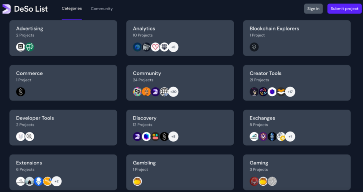Click person photo icon in Extensions
The image size is (363, 192).
pyautogui.click(x=30, y=181)
